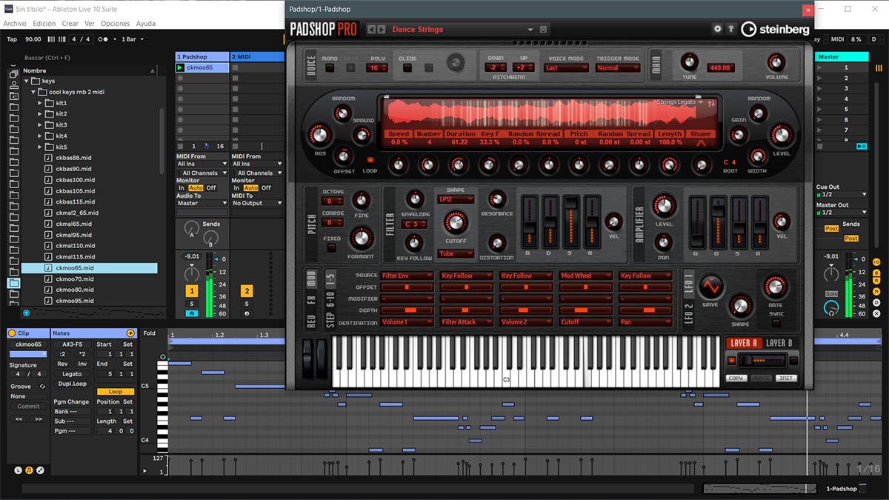Open the Crear menu

(70, 24)
